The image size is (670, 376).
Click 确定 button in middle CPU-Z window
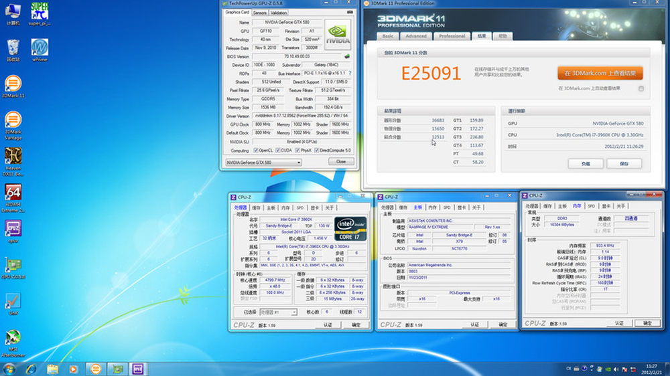(x=503, y=324)
